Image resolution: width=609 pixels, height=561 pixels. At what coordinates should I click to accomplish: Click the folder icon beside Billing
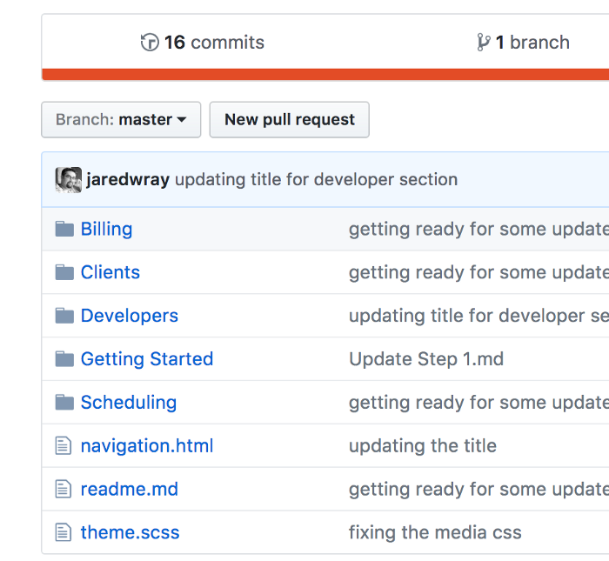[64, 229]
